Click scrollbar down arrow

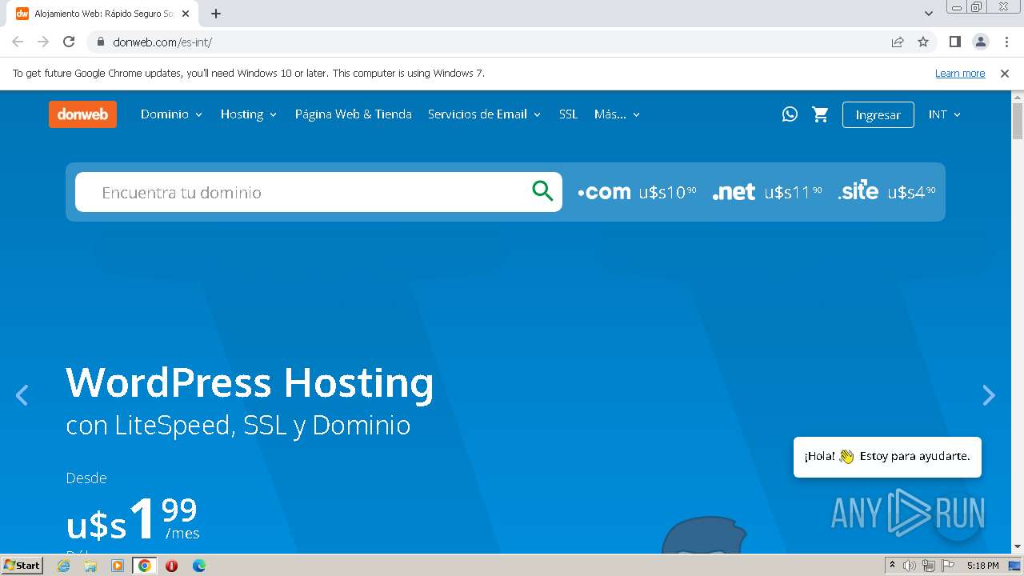click(1018, 547)
